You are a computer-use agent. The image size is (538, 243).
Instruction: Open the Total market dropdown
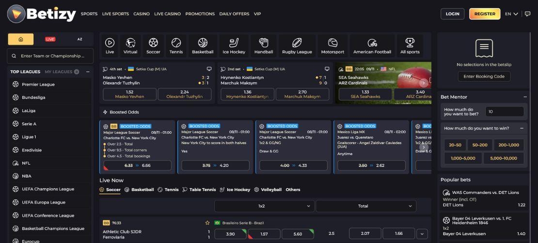(366, 206)
